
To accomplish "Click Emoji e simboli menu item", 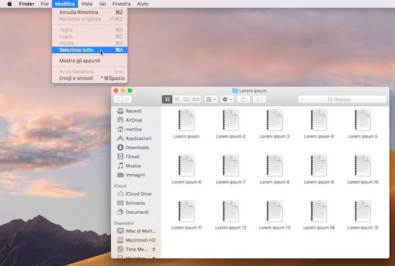I will click(76, 78).
